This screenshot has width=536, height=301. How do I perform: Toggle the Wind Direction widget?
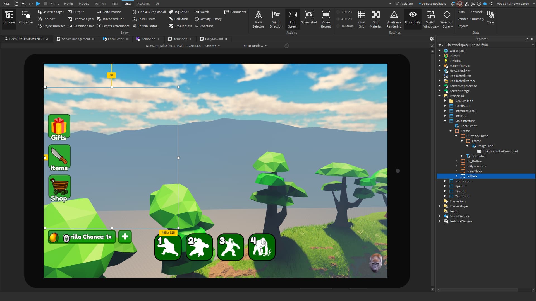276,15
